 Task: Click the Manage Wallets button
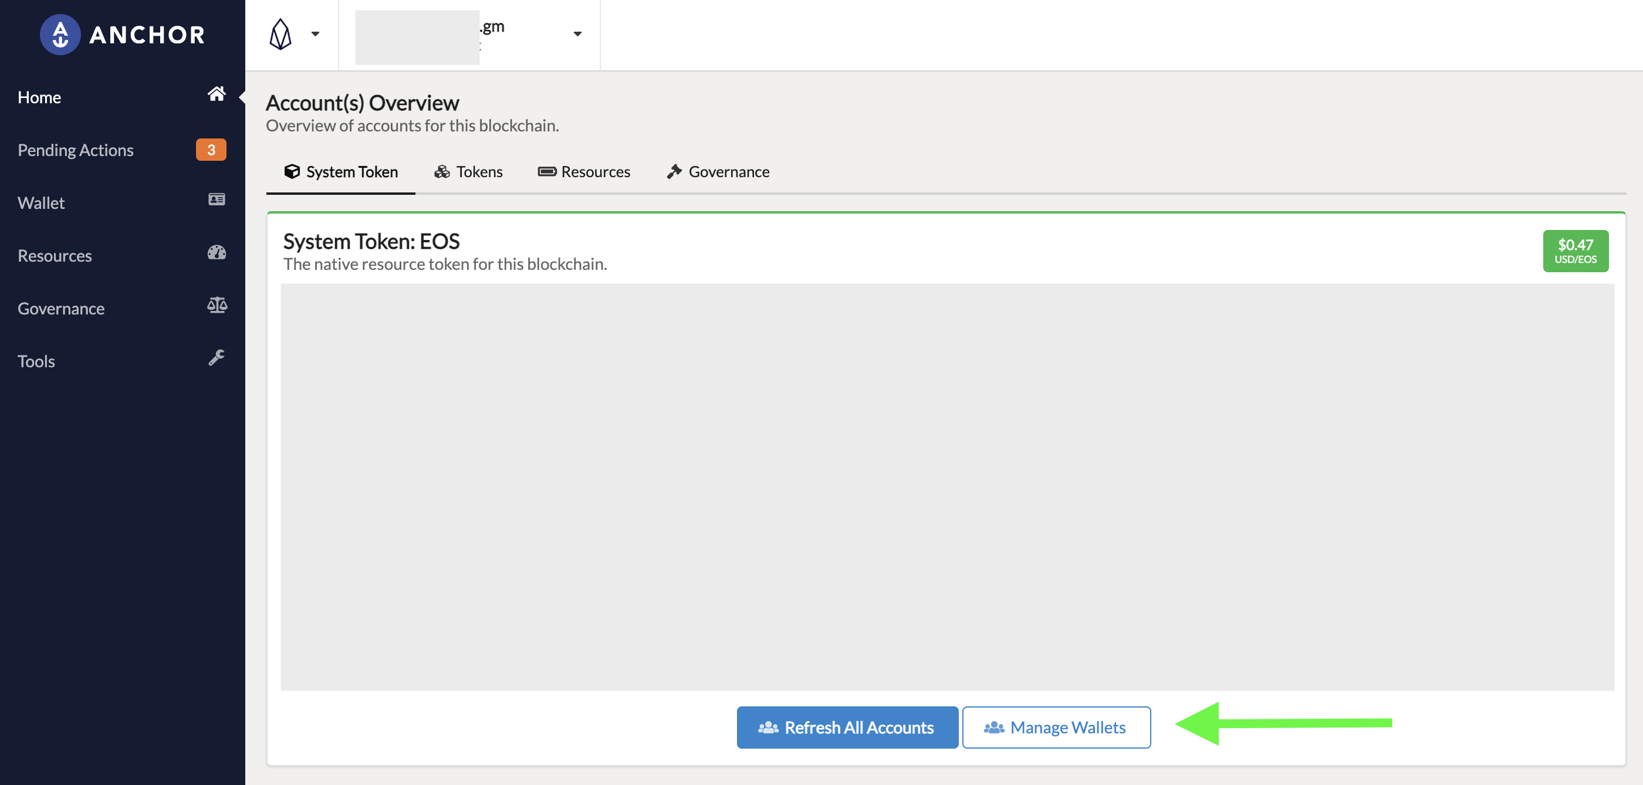click(x=1056, y=728)
